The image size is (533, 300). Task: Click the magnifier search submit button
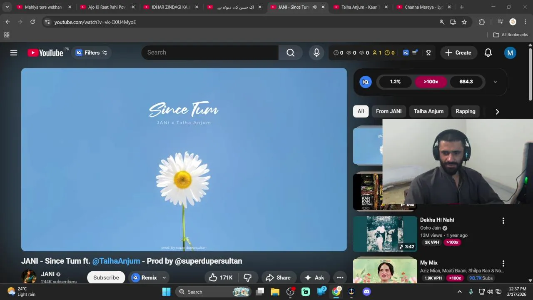click(290, 52)
